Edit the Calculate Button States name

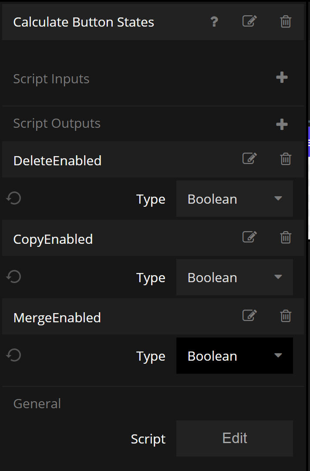(249, 21)
